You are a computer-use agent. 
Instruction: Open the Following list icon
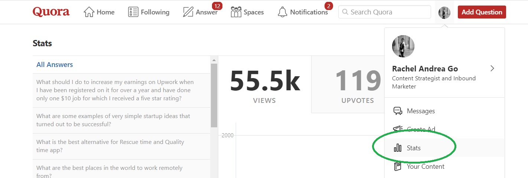(133, 12)
